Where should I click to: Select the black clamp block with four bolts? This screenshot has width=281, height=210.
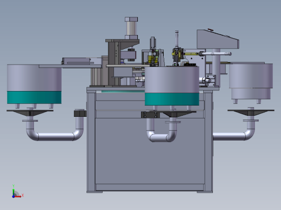pos(150,115)
